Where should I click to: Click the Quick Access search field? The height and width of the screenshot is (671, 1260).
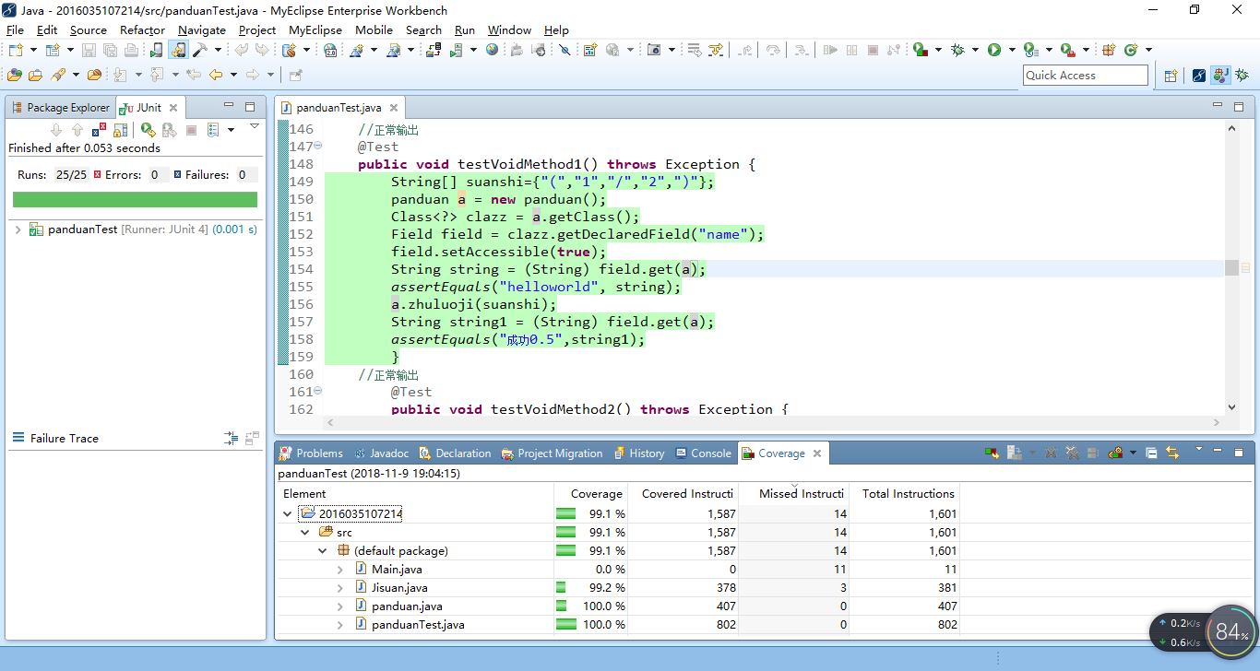[x=1086, y=76]
